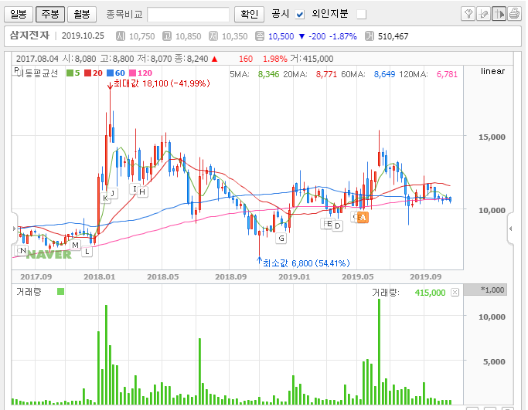Click the 시가 open price icon in header
The width and height of the screenshot is (528, 410).
click(121, 36)
